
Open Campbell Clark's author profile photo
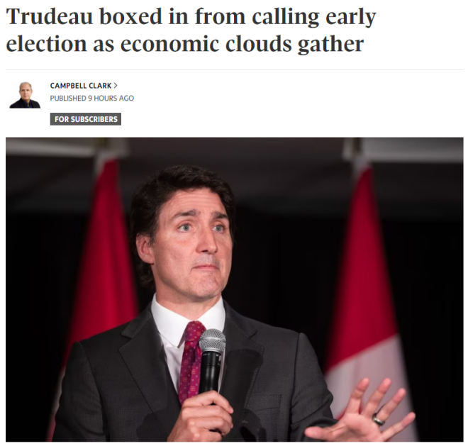(25, 95)
